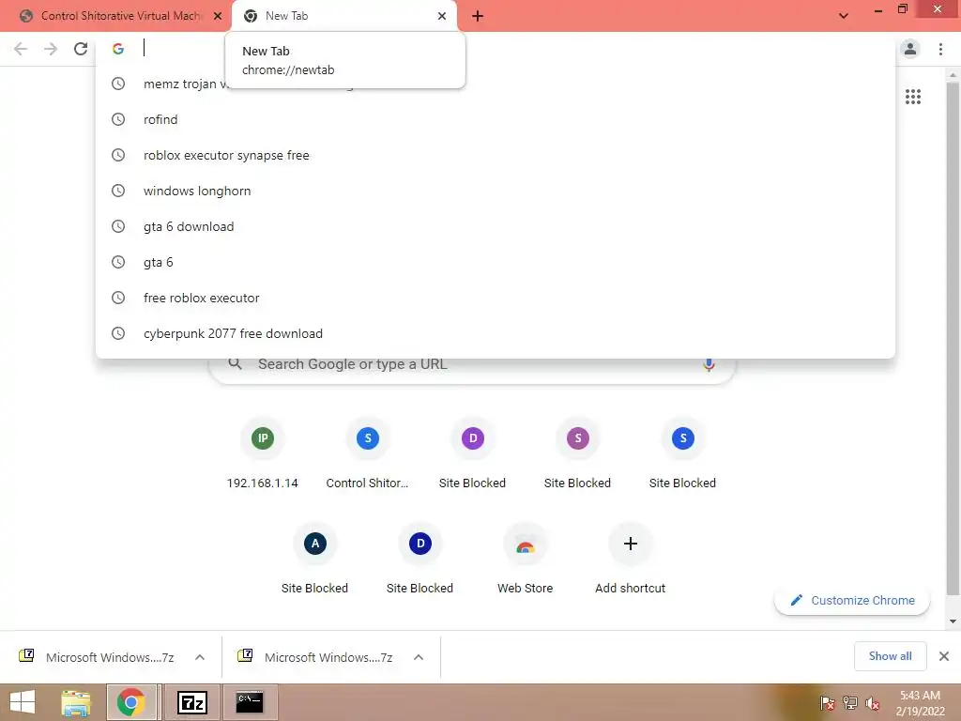961x721 pixels.
Task: Open Windows Start button
Action: 23,702
